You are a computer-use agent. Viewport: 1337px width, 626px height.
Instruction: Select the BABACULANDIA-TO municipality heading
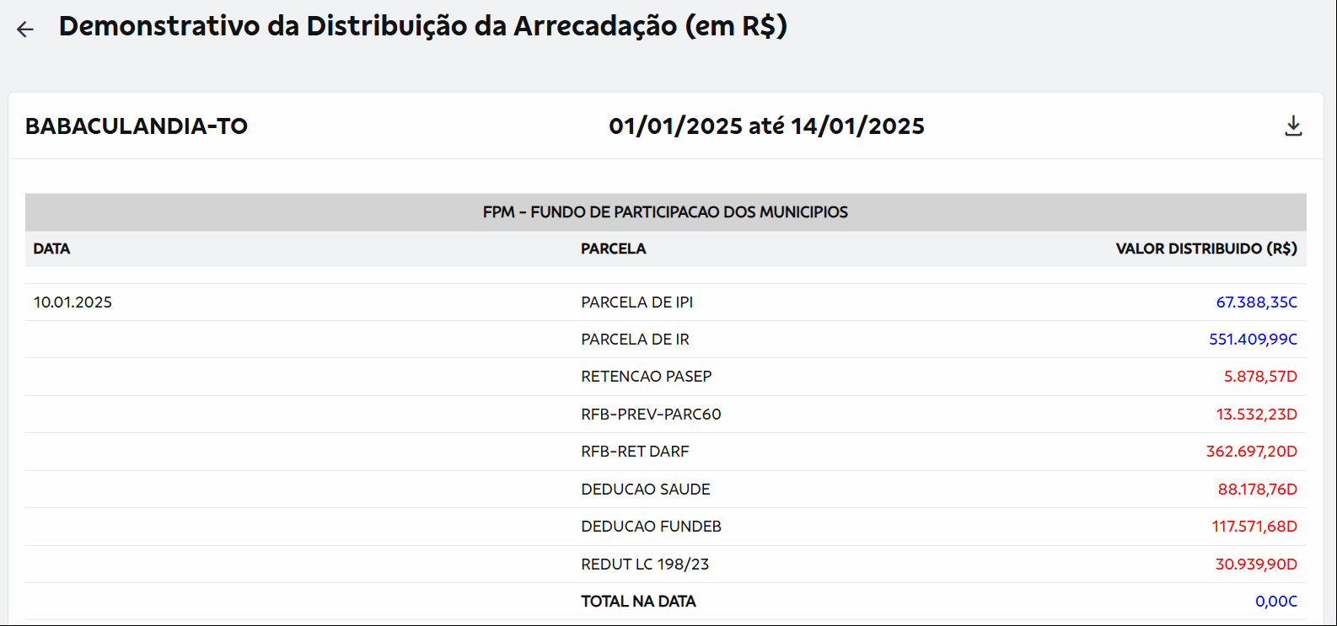click(x=137, y=126)
